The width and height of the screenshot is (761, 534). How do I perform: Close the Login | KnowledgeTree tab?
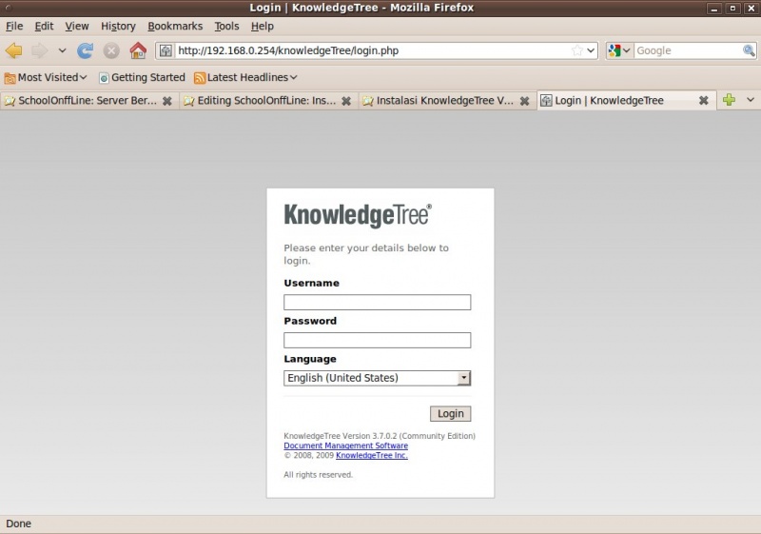(704, 100)
